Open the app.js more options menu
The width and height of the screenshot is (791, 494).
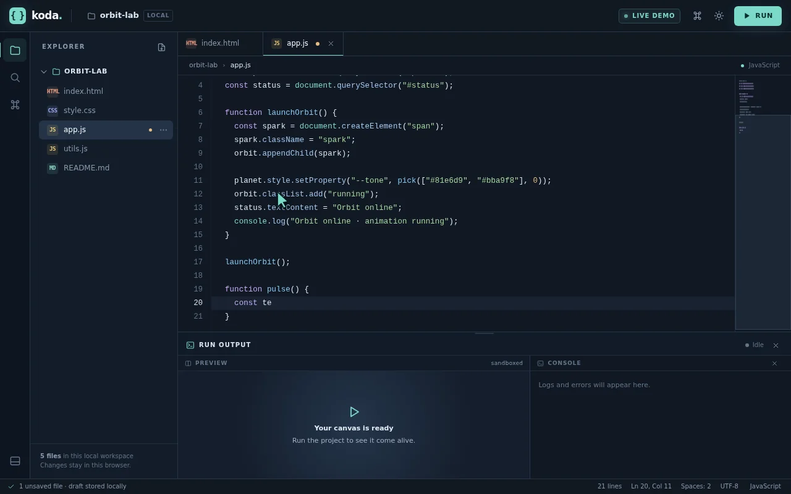click(163, 130)
